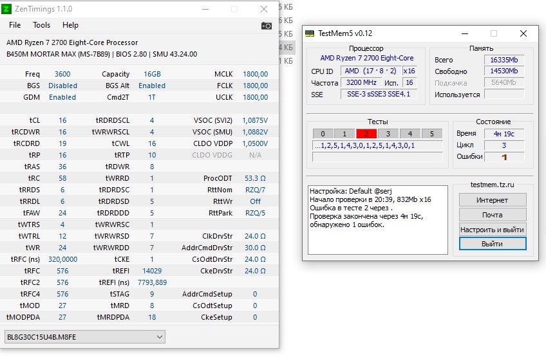Click the tREFI (ns) value 7793,889

pyautogui.click(x=152, y=282)
